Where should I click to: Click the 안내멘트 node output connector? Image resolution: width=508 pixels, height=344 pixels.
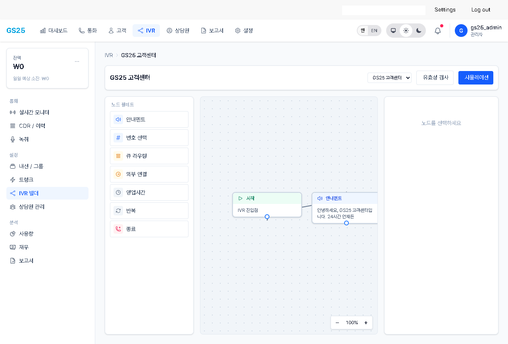click(346, 223)
